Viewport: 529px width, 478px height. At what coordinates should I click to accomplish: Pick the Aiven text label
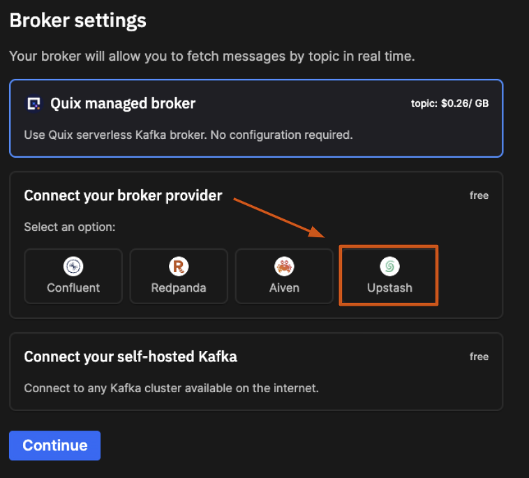pyautogui.click(x=284, y=287)
